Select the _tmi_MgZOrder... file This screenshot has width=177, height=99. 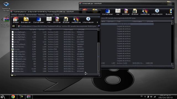pos(20,39)
